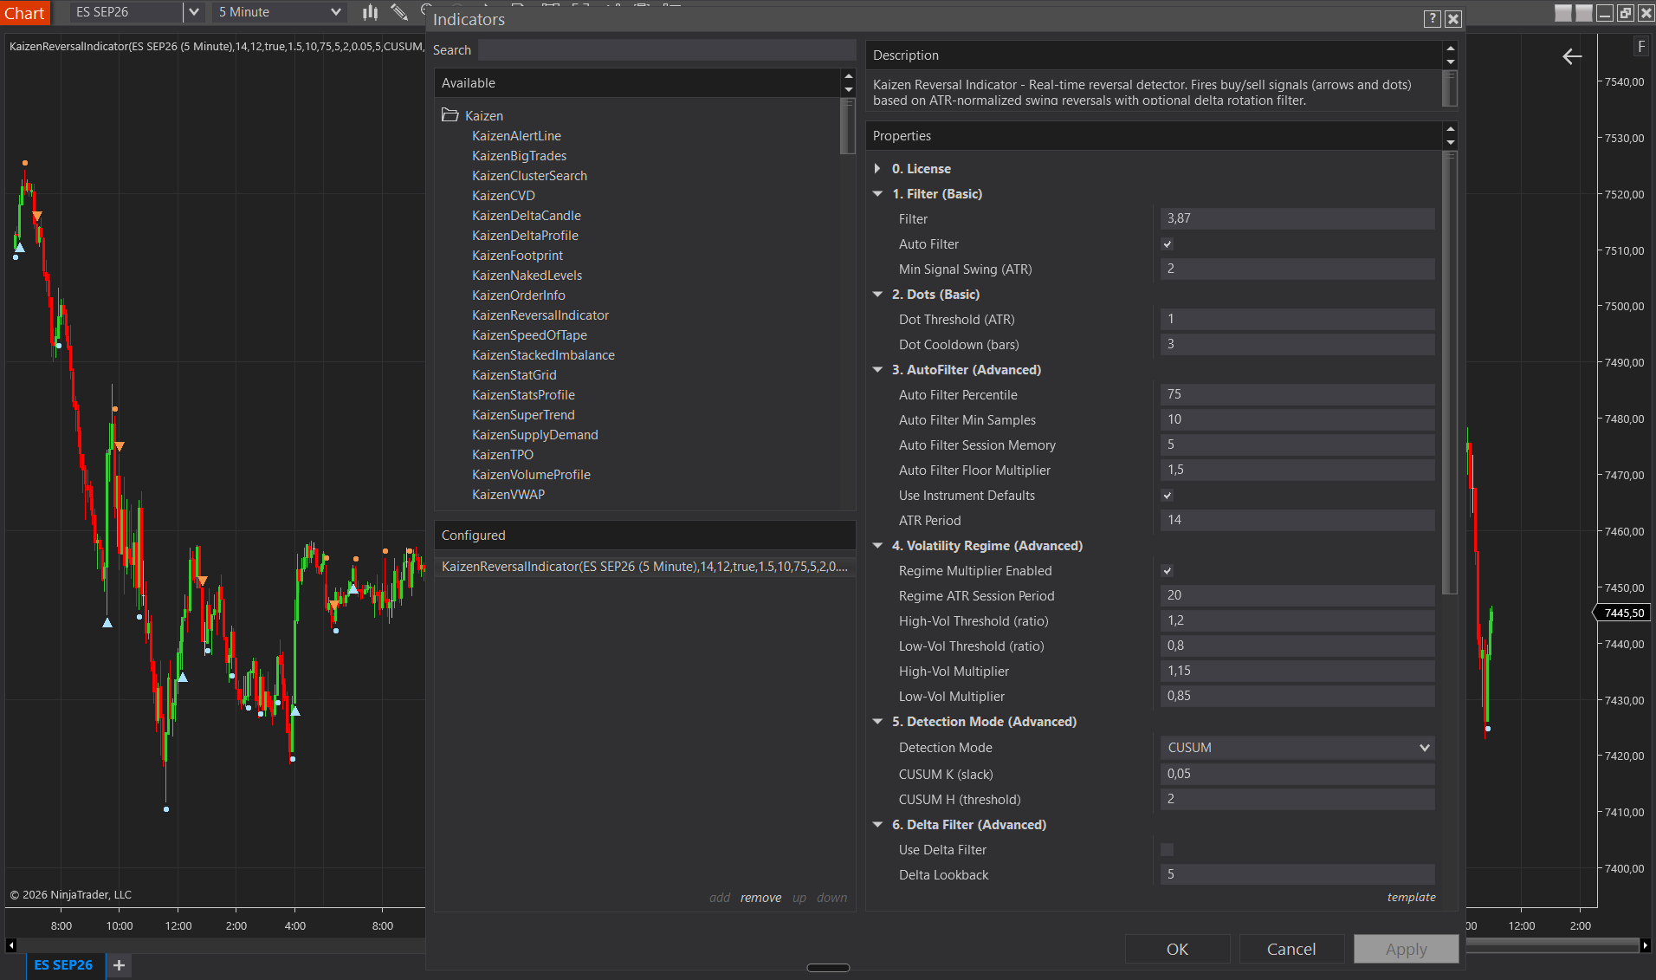Click Properties panel down arrow
1656x980 pixels.
pos(1451,142)
